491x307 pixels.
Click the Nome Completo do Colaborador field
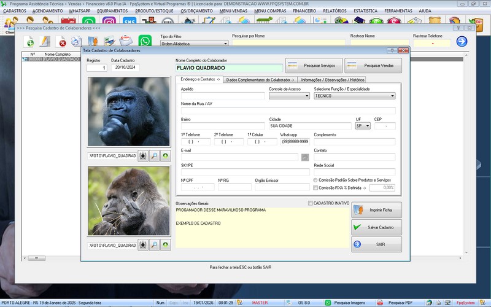229,68
